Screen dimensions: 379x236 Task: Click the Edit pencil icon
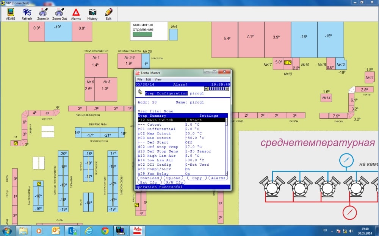pos(108,14)
